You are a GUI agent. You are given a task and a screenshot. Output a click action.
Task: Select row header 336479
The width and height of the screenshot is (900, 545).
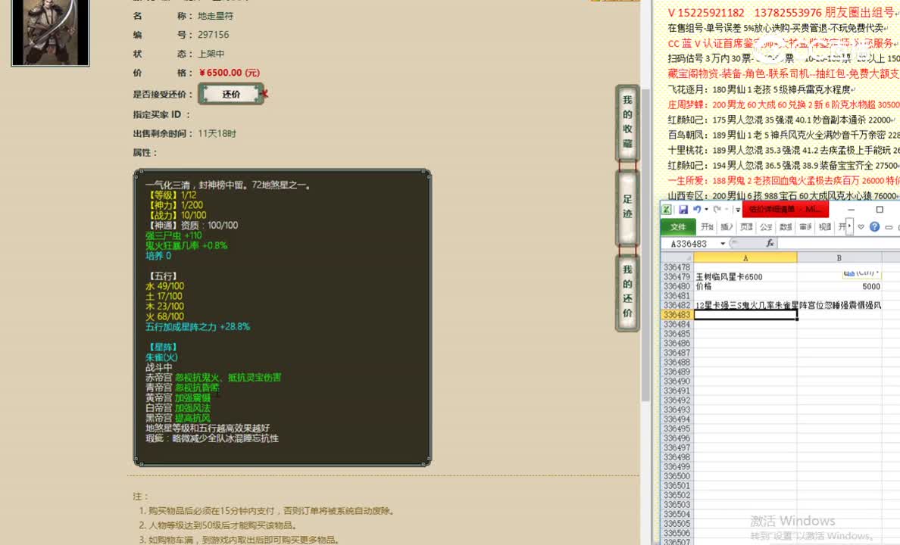(677, 276)
